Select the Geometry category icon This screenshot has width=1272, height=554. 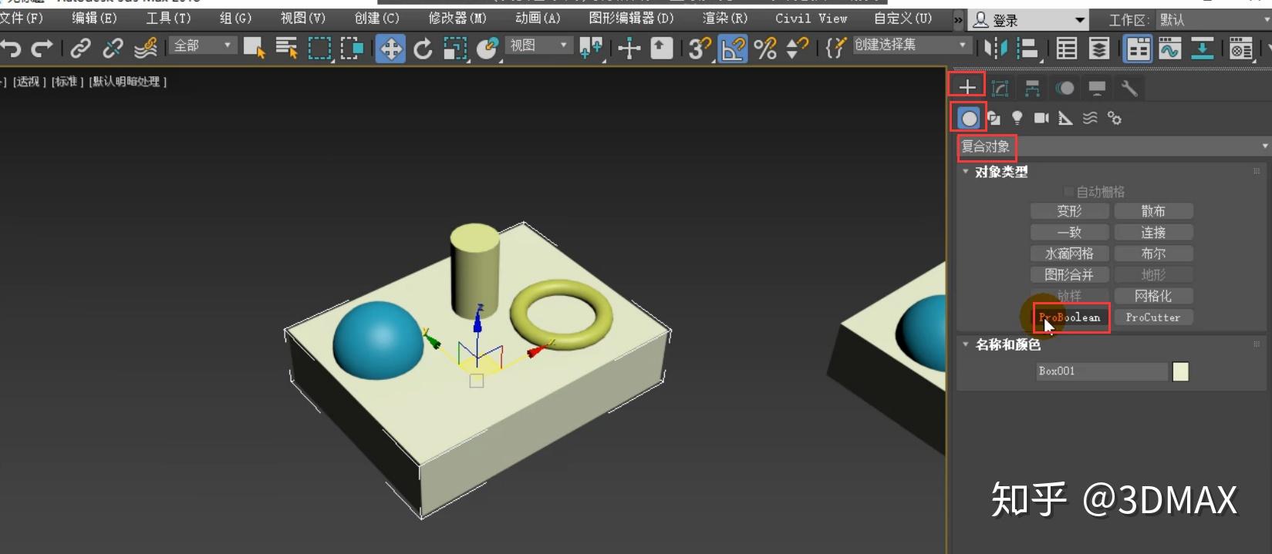[x=969, y=118]
